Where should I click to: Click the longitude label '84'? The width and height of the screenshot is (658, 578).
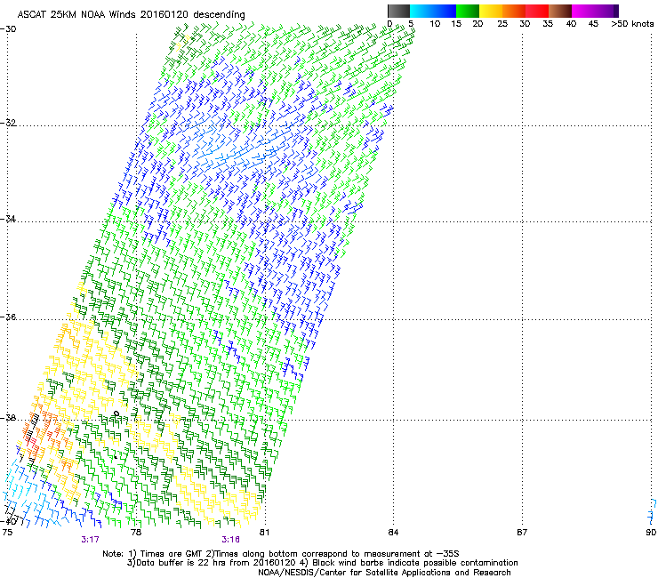(393, 533)
